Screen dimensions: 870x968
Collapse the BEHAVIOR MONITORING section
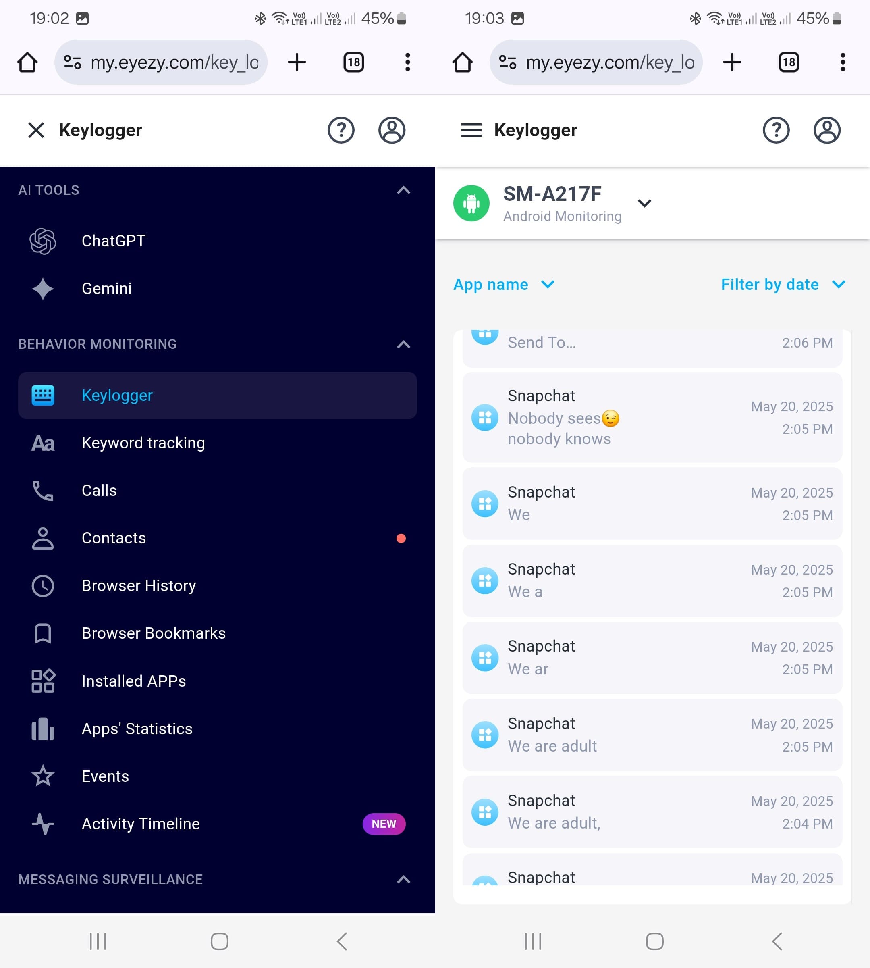(x=403, y=344)
